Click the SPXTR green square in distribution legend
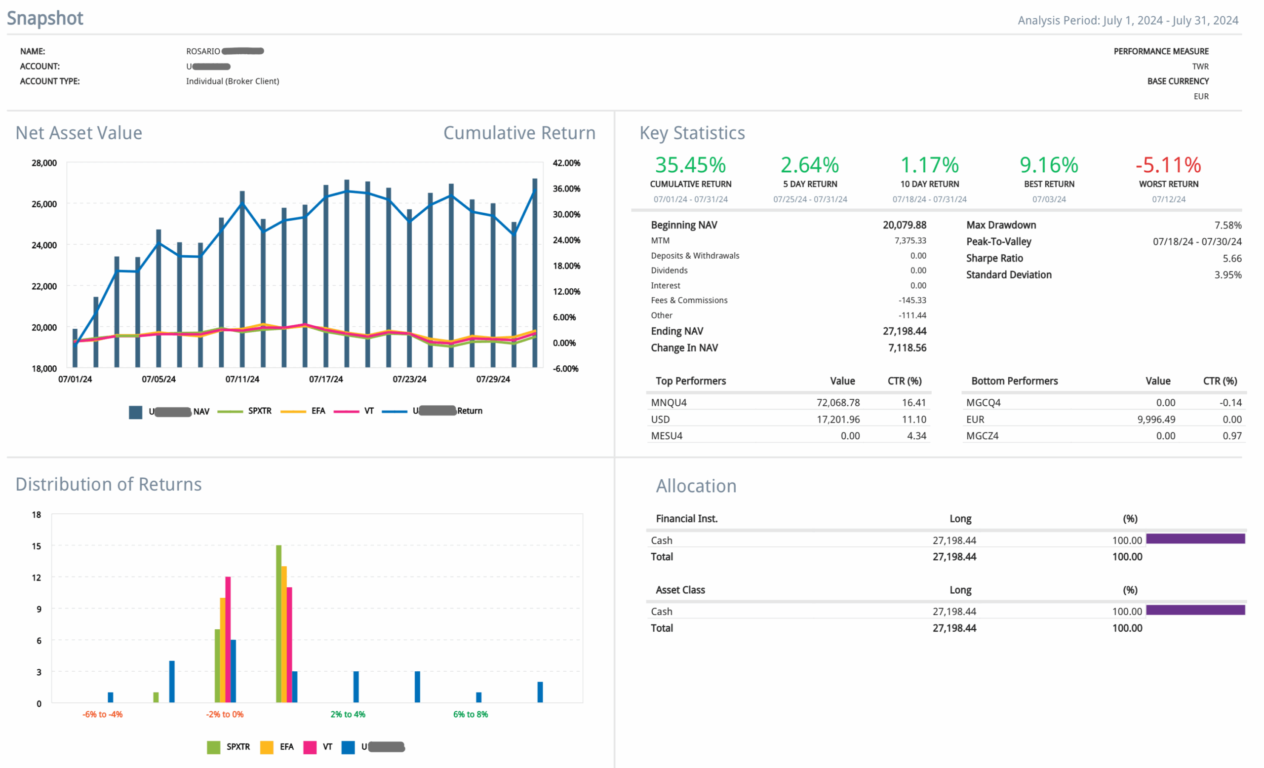This screenshot has height=768, width=1264. (x=213, y=747)
